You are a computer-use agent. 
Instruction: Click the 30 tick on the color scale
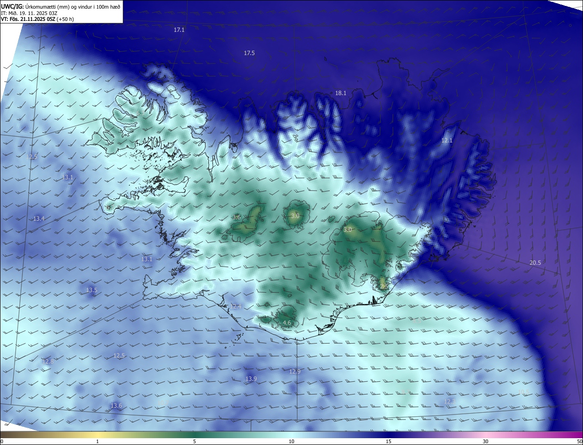(x=486, y=441)
